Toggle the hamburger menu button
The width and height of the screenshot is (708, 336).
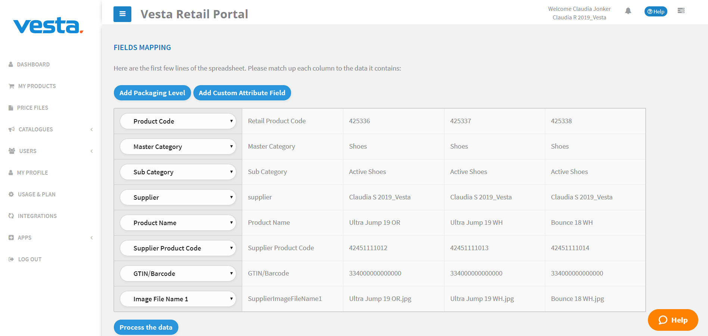pyautogui.click(x=122, y=14)
